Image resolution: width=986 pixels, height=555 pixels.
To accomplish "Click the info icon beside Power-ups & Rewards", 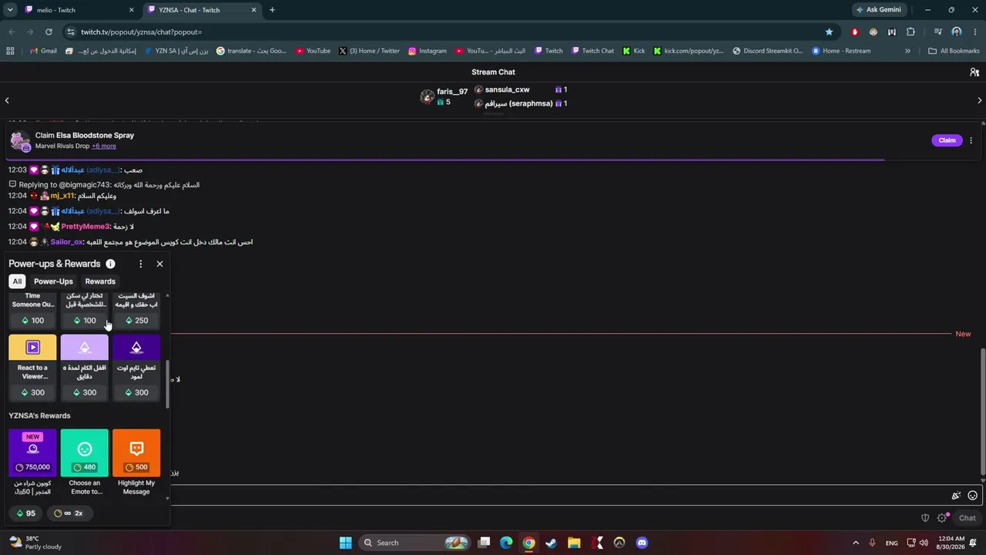I will pyautogui.click(x=110, y=264).
